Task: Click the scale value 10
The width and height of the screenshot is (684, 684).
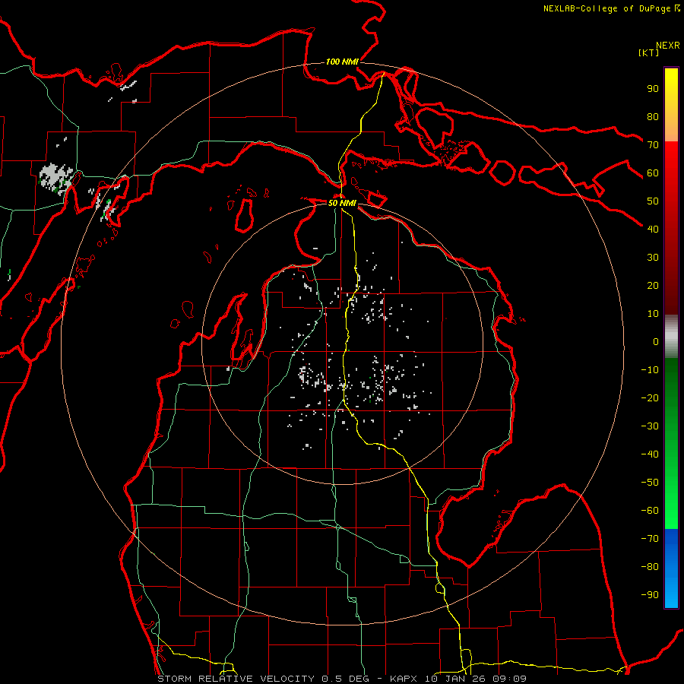Action: pos(653,314)
